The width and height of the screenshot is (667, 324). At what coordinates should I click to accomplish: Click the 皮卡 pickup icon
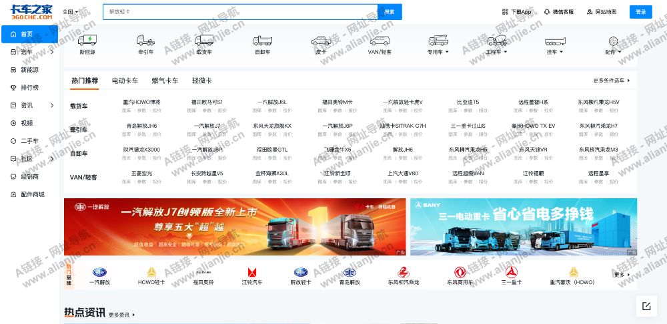click(321, 41)
